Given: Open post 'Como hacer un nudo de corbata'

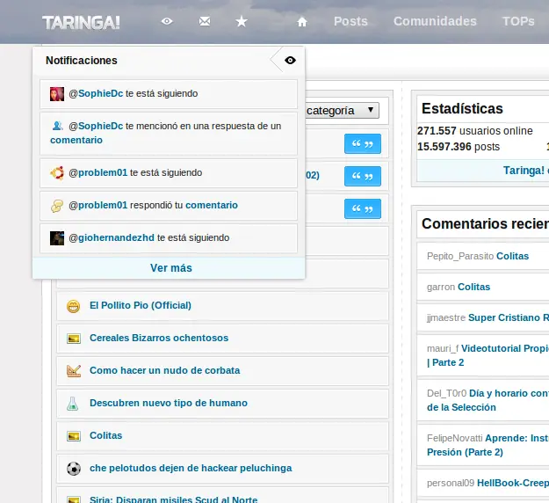Looking at the screenshot, I should [x=165, y=371].
